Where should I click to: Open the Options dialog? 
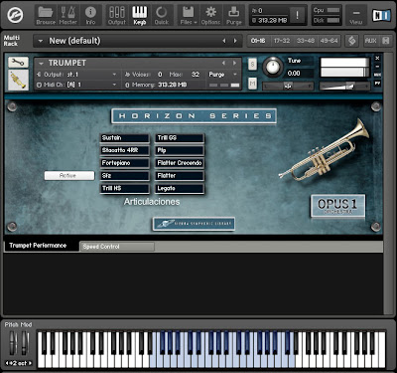210,16
